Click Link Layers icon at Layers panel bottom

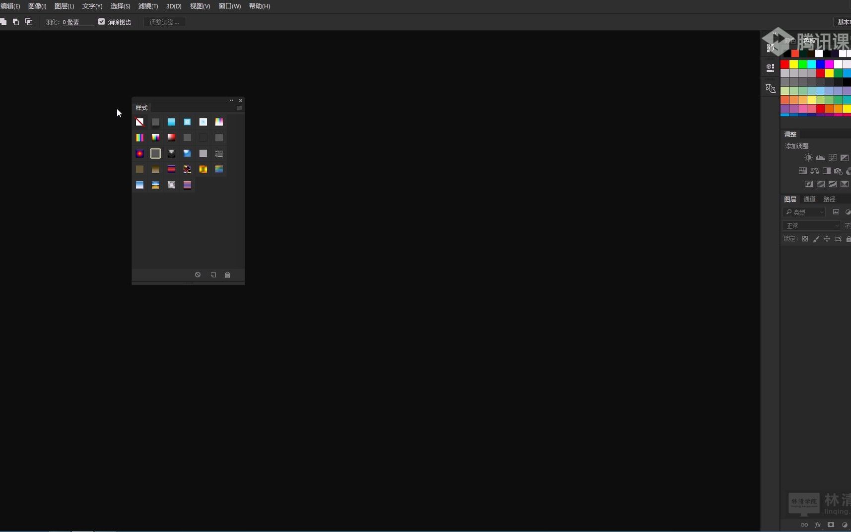[804, 525]
